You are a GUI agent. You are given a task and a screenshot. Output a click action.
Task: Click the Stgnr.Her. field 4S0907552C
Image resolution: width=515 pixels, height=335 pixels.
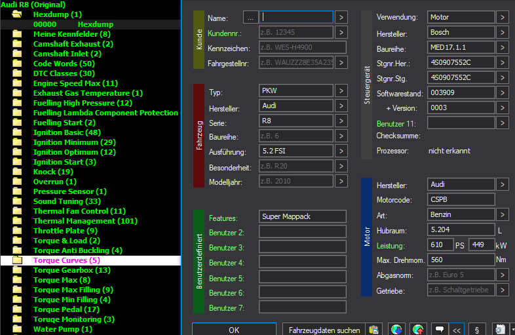pyautogui.click(x=461, y=62)
